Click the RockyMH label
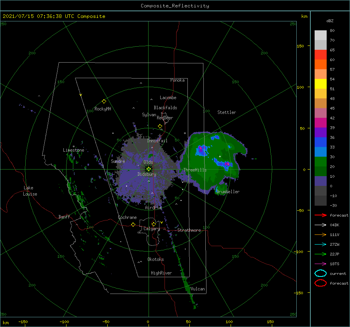 pos(103,109)
